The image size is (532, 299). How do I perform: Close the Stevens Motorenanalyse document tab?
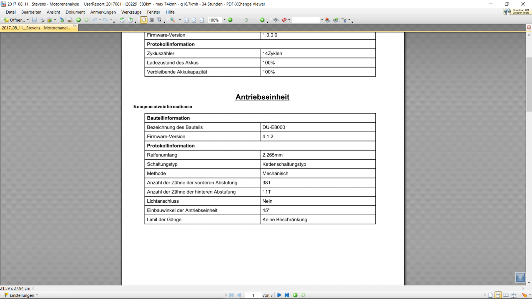[x=75, y=26]
